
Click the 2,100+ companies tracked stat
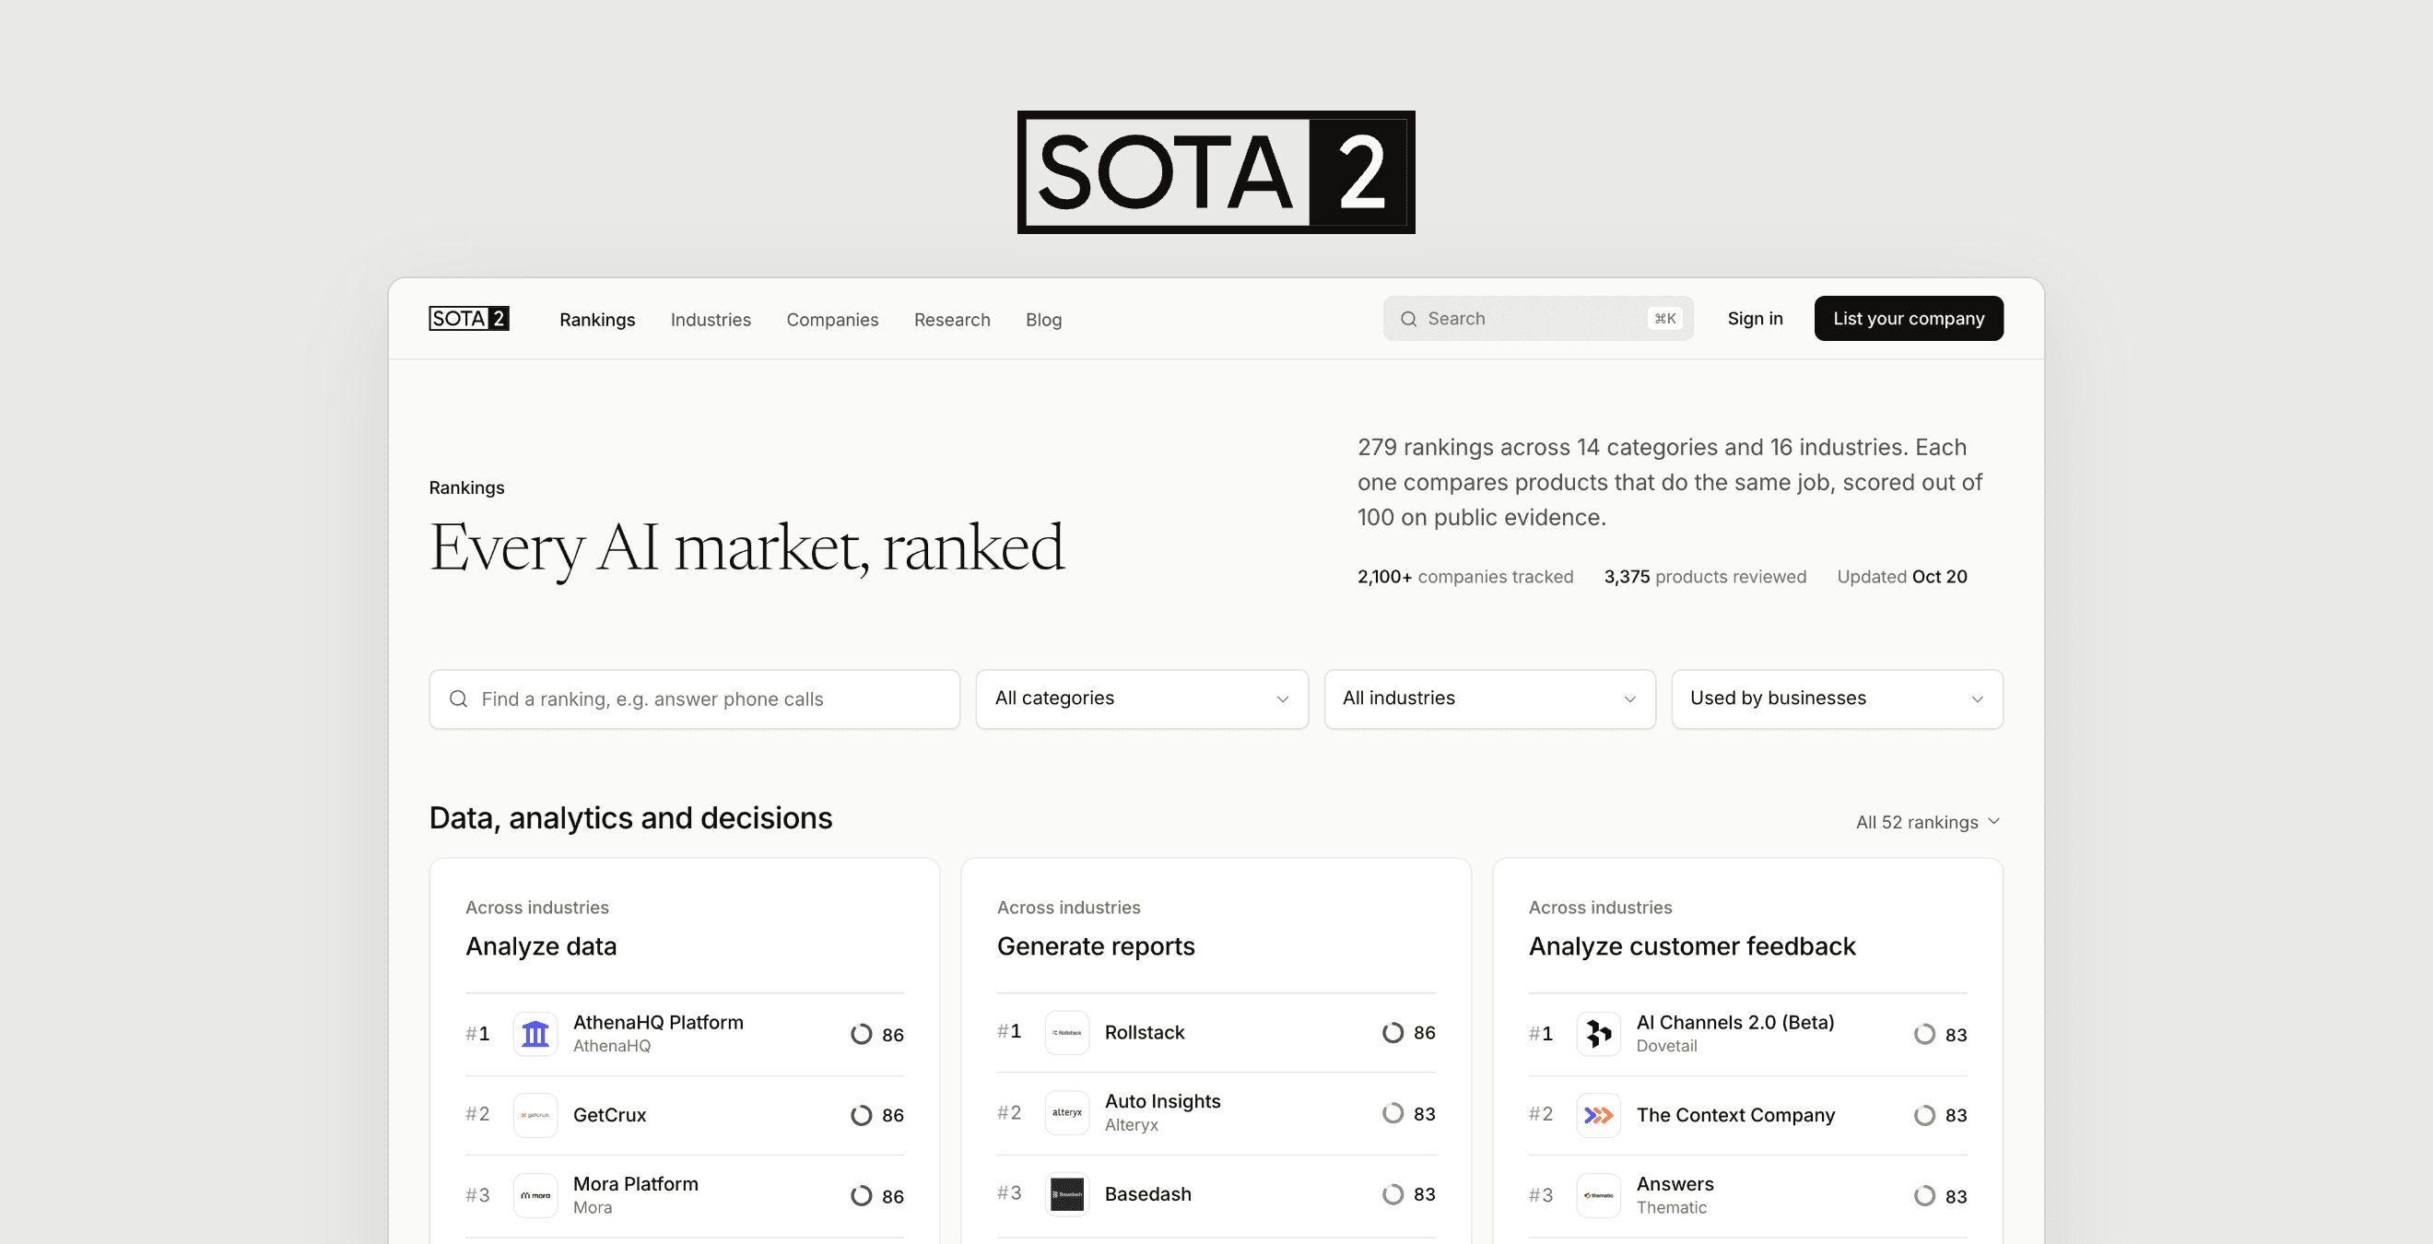pos(1465,576)
